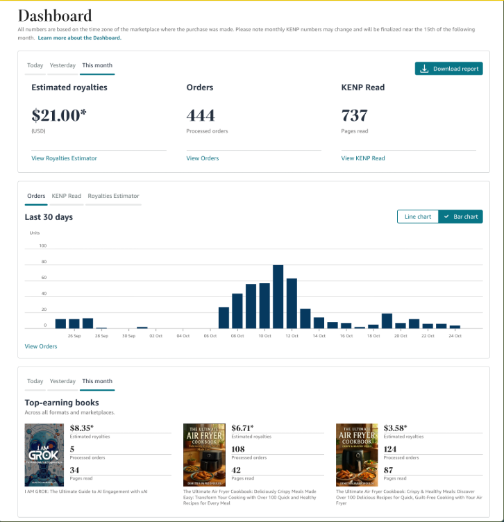This screenshot has height=522, width=504.
Task: Select Yesterday tab in the top summary
Action: click(62, 65)
